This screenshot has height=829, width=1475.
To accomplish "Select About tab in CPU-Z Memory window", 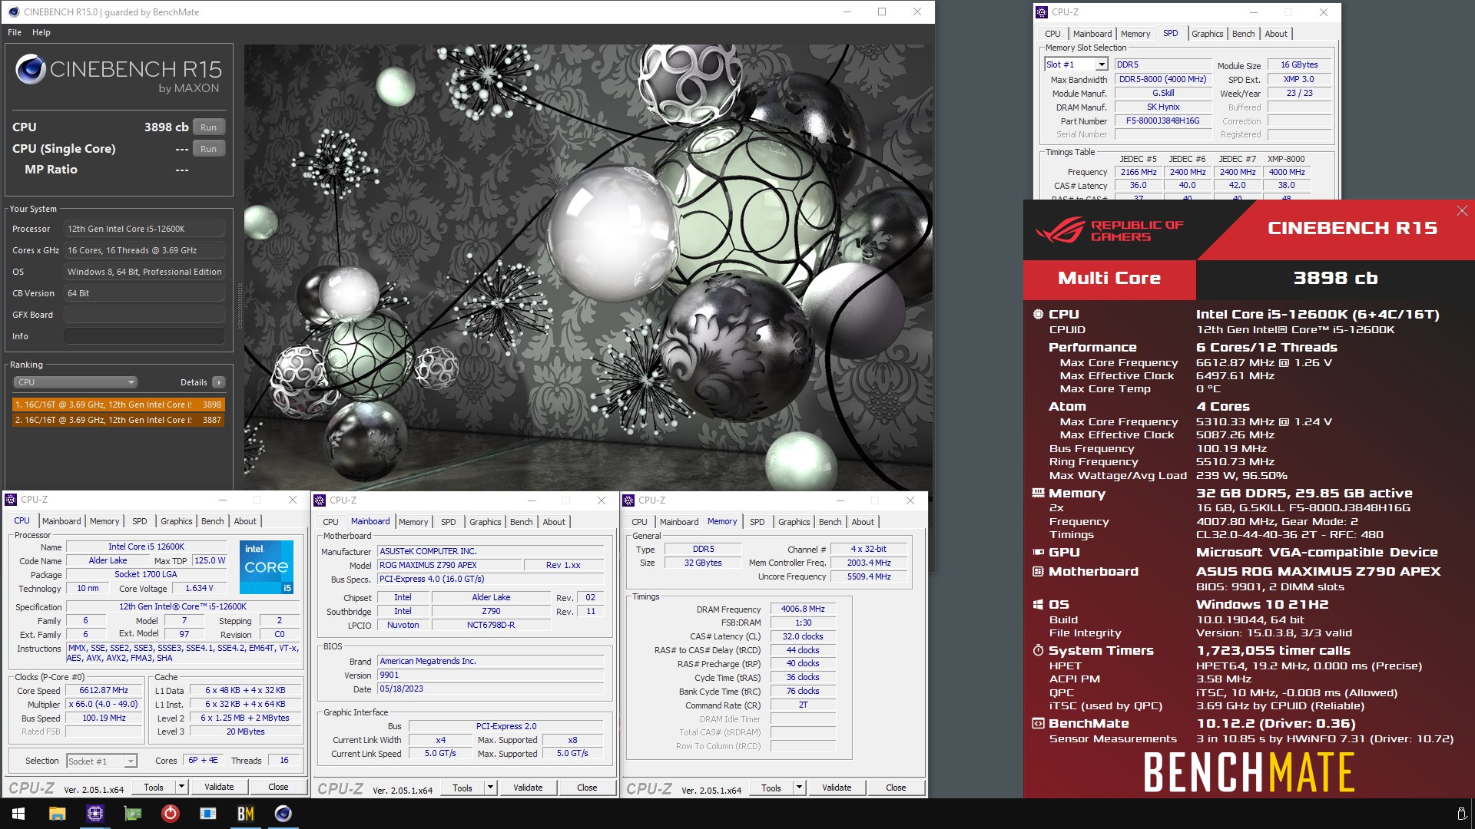I will (x=863, y=522).
